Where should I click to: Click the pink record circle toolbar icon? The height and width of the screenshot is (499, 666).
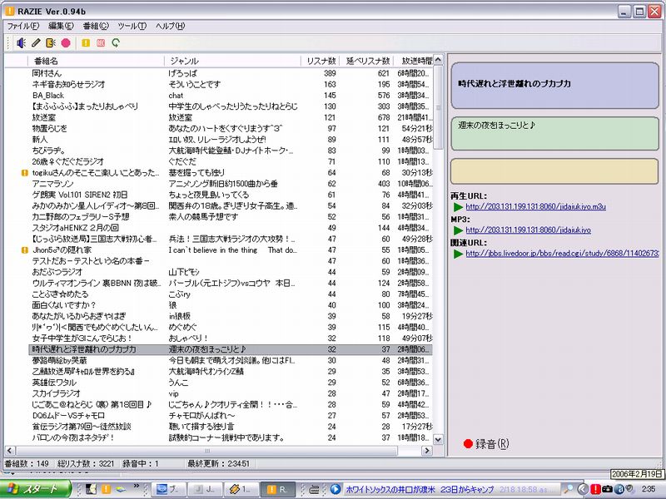[66, 42]
